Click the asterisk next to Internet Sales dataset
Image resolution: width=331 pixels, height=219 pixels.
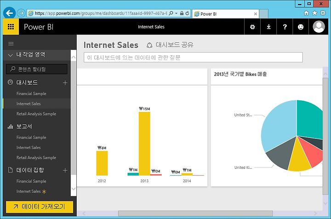click(44, 191)
